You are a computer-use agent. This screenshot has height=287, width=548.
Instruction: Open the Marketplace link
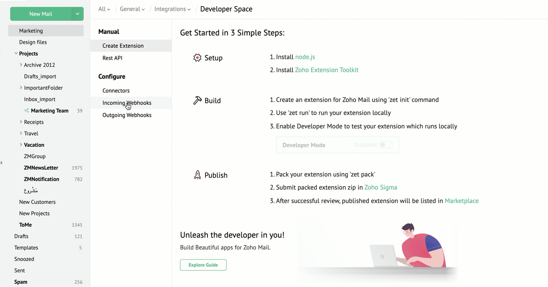461,201
